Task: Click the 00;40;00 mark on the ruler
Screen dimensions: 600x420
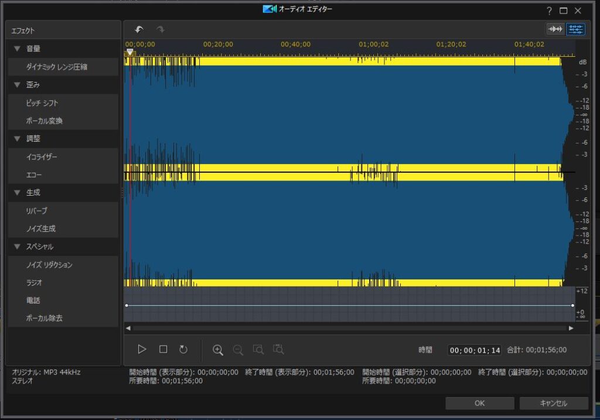Action: 296,45
